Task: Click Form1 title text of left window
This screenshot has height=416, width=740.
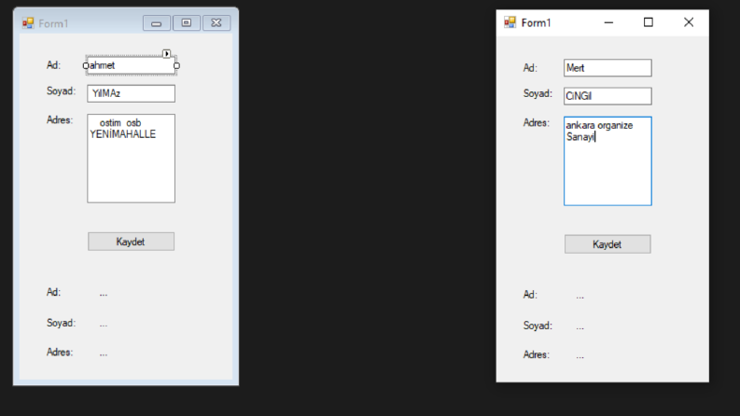Action: click(53, 23)
